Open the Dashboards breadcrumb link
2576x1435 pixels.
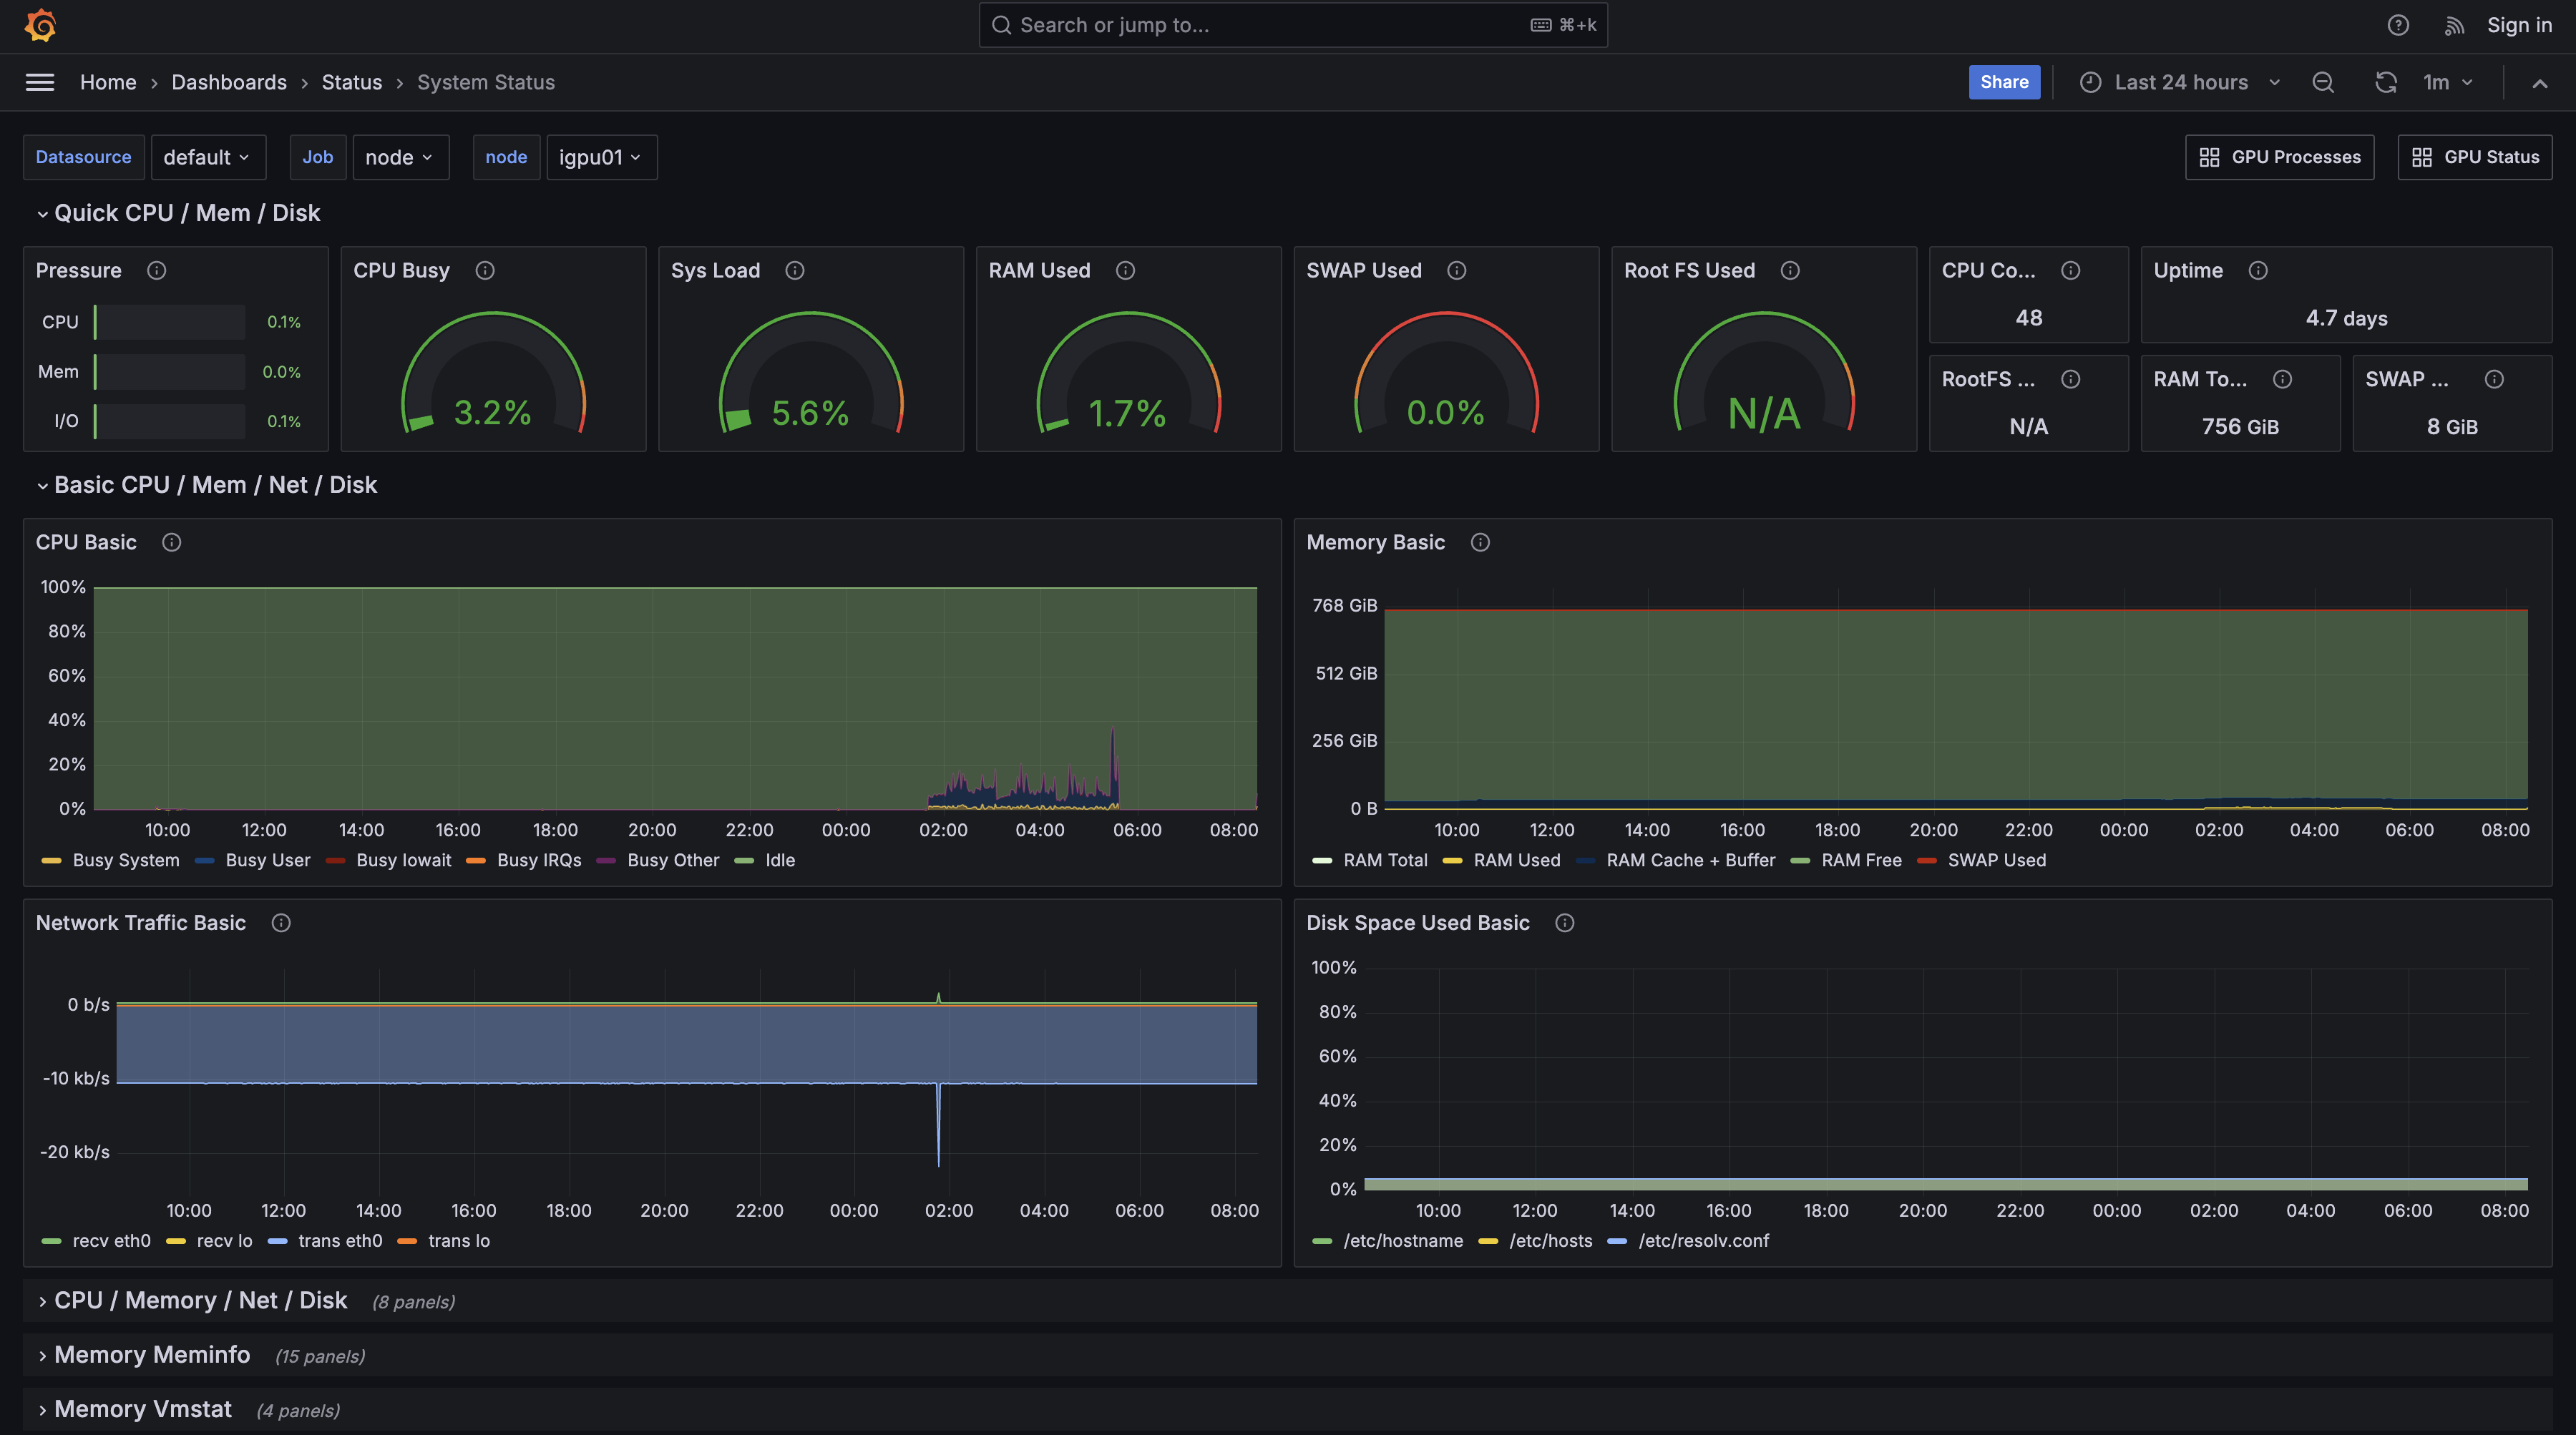(x=229, y=82)
